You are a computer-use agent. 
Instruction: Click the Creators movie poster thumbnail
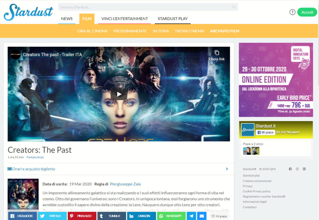23,194
